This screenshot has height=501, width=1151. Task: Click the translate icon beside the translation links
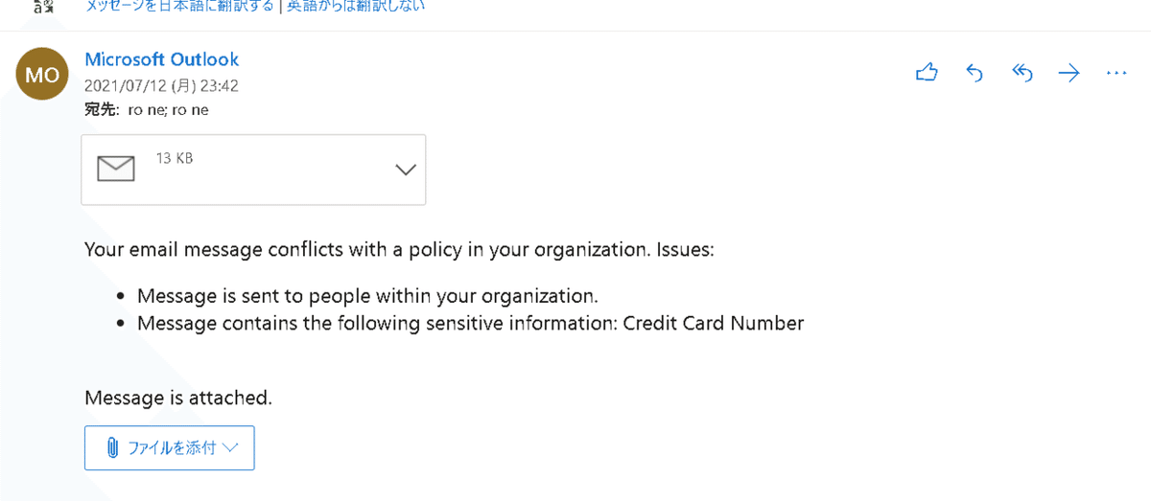(x=41, y=7)
